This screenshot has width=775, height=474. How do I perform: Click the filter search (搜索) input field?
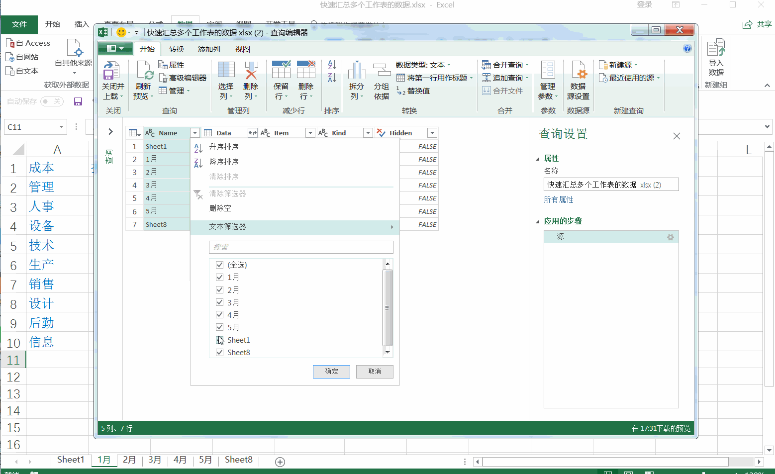[x=301, y=247]
